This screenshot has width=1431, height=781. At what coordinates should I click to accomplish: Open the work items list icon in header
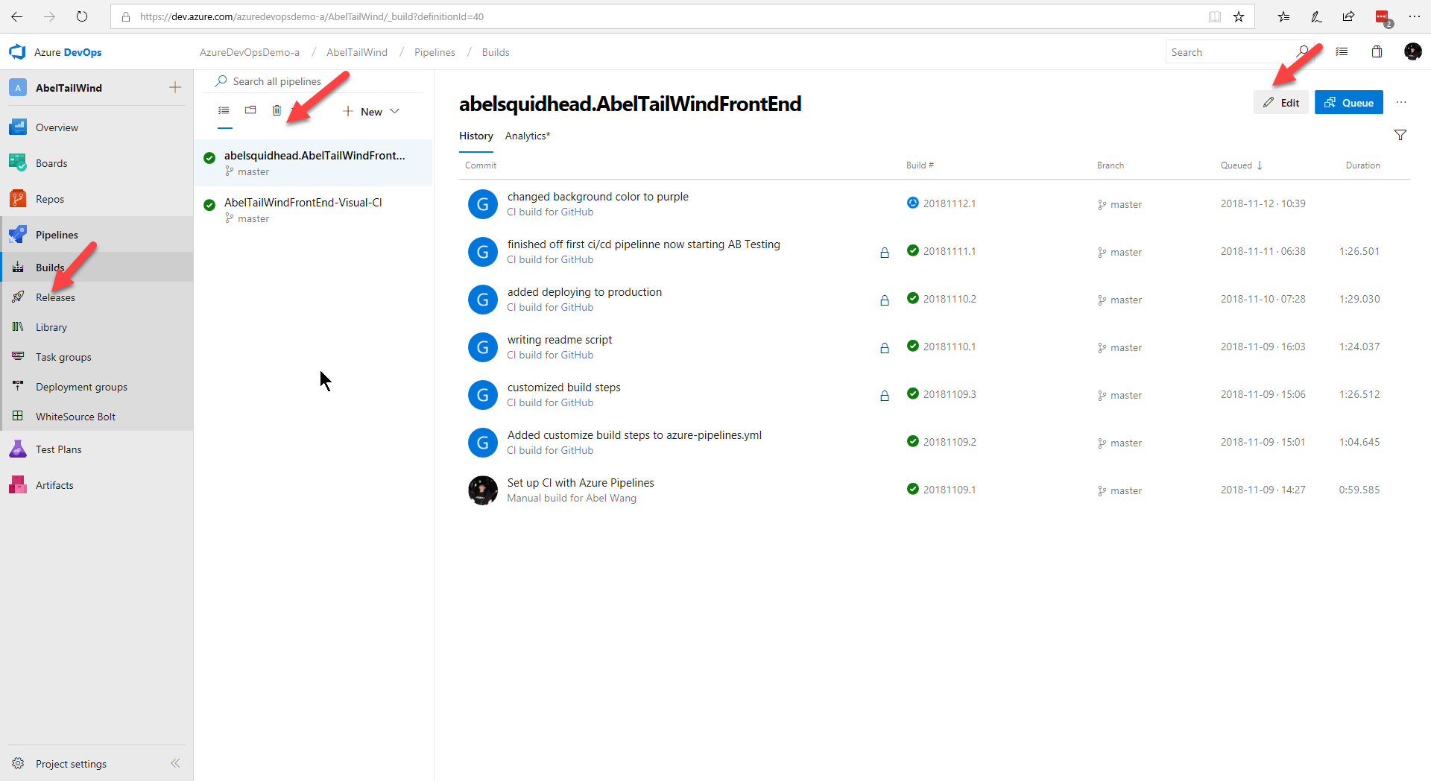pos(1342,51)
